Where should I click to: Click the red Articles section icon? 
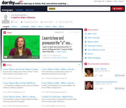(4, 65)
